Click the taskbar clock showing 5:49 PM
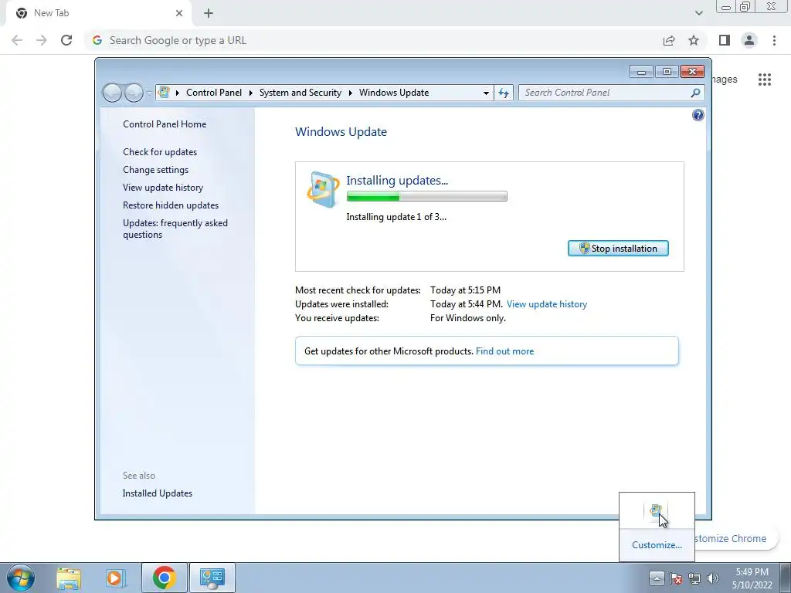791x593 pixels. 752,578
